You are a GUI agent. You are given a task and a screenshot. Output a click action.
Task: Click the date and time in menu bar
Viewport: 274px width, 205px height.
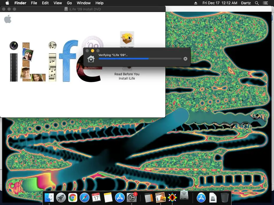click(x=220, y=3)
